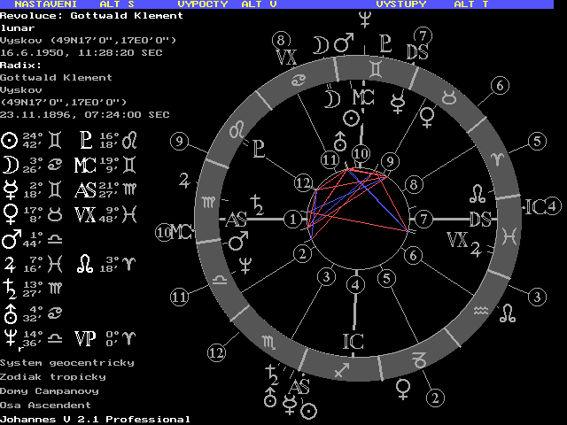Click the Capricorn glyph on the zodiac ring
This screenshot has width=567, height=425.
[x=421, y=358]
